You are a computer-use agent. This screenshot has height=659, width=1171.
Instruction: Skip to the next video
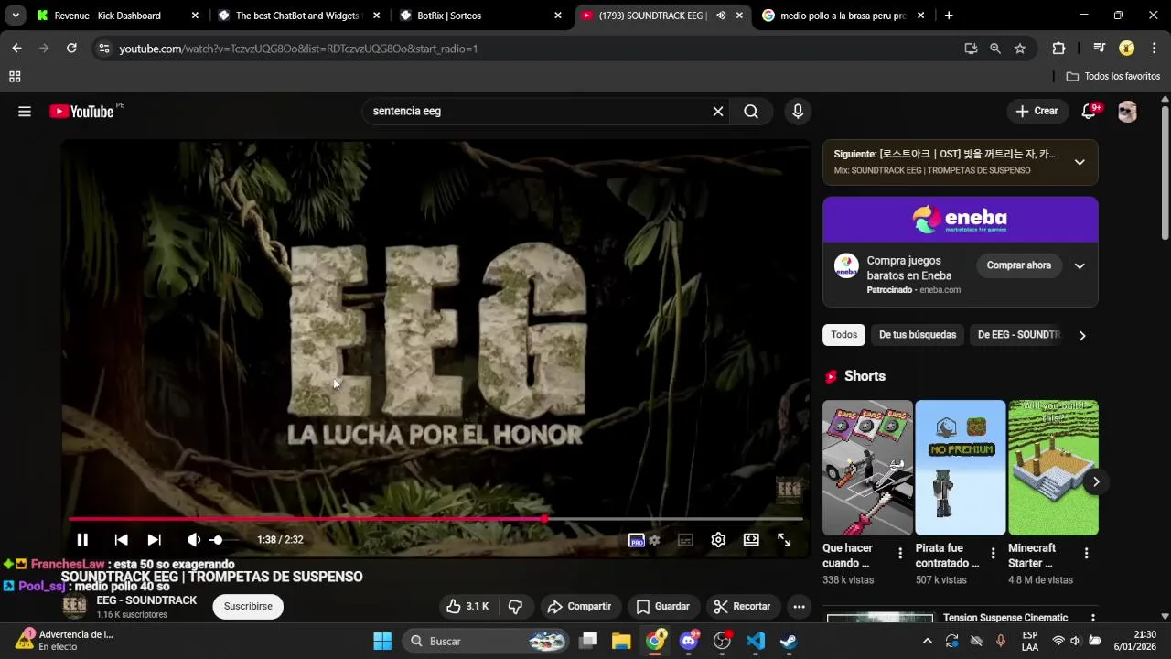click(x=154, y=540)
